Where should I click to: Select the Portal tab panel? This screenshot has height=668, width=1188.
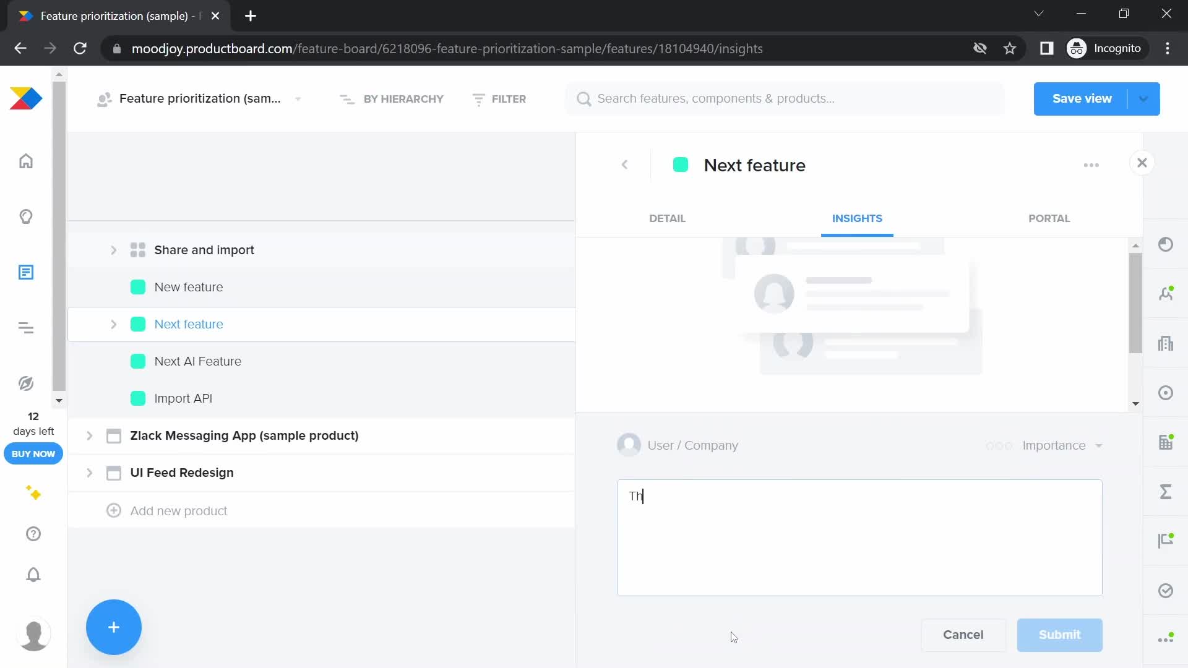click(x=1049, y=218)
